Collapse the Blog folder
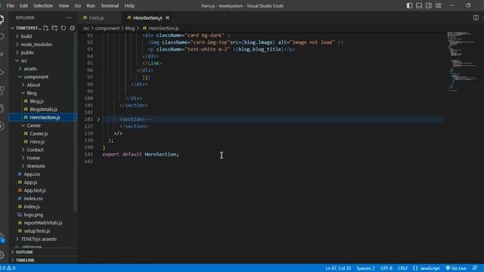The height and width of the screenshot is (272, 484). pyautogui.click(x=31, y=93)
